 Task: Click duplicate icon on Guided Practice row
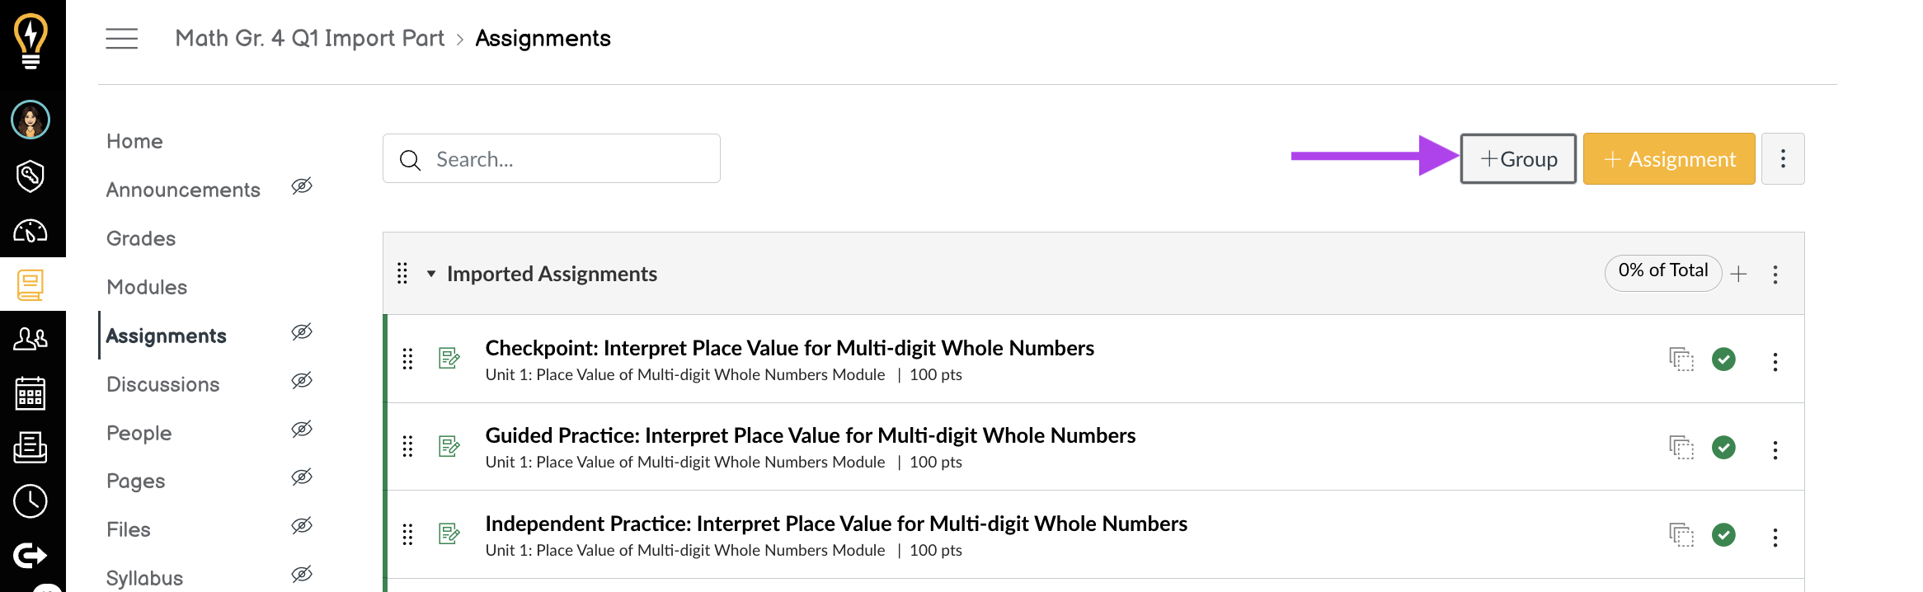[x=1681, y=448]
